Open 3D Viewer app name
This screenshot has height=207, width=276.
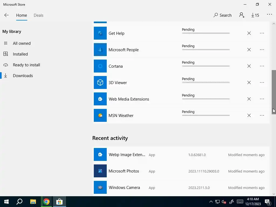[118, 82]
